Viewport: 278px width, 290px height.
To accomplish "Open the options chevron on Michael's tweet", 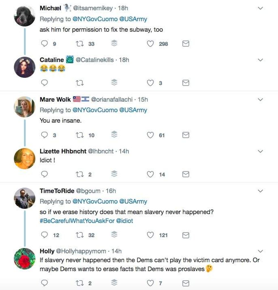I will tap(260, 9).
